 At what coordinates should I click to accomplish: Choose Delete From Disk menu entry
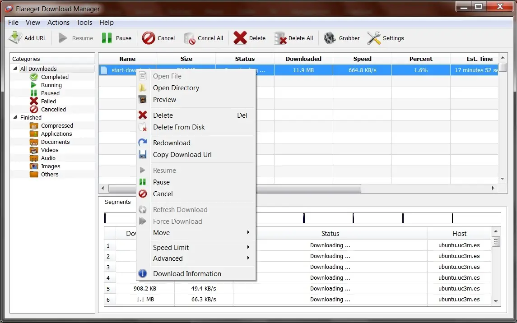click(196, 127)
